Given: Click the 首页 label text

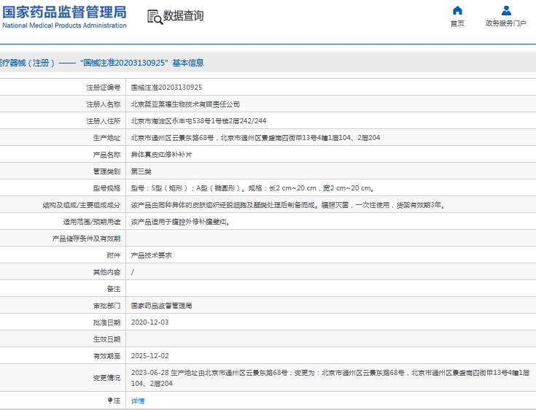Looking at the screenshot, I should [457, 23].
